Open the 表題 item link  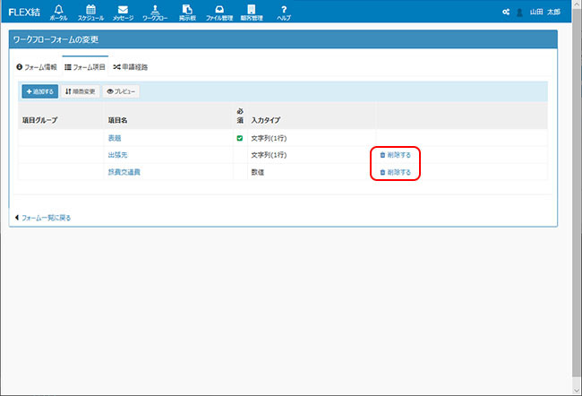(115, 138)
